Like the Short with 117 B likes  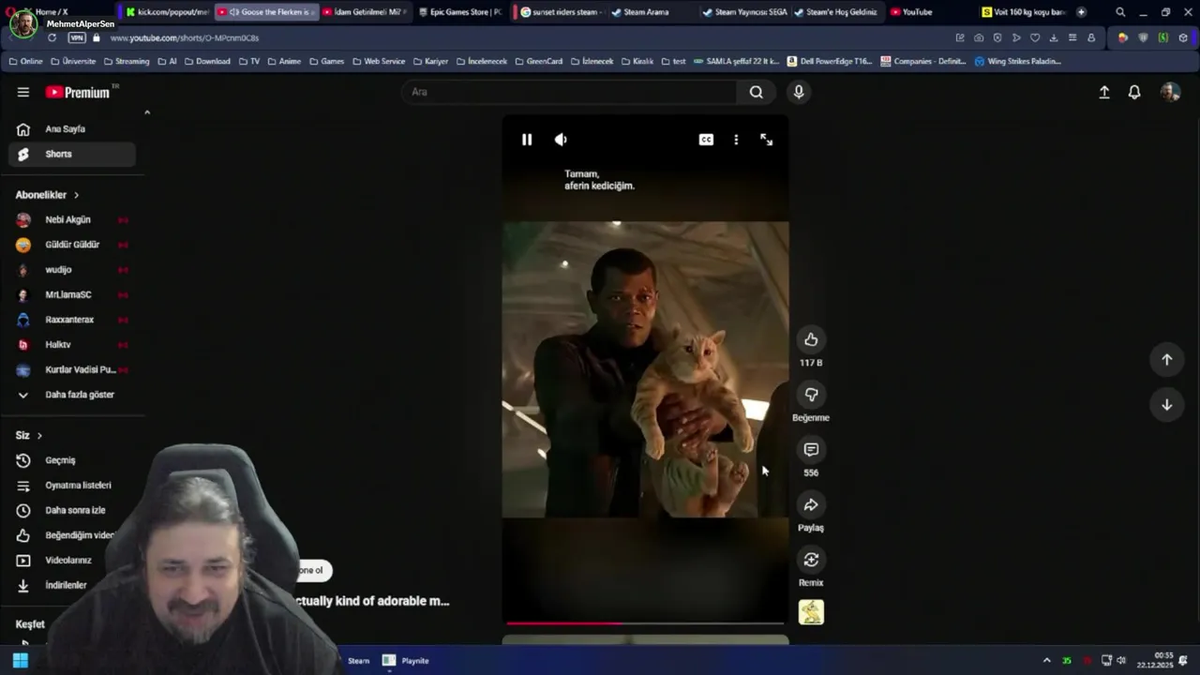coord(811,339)
